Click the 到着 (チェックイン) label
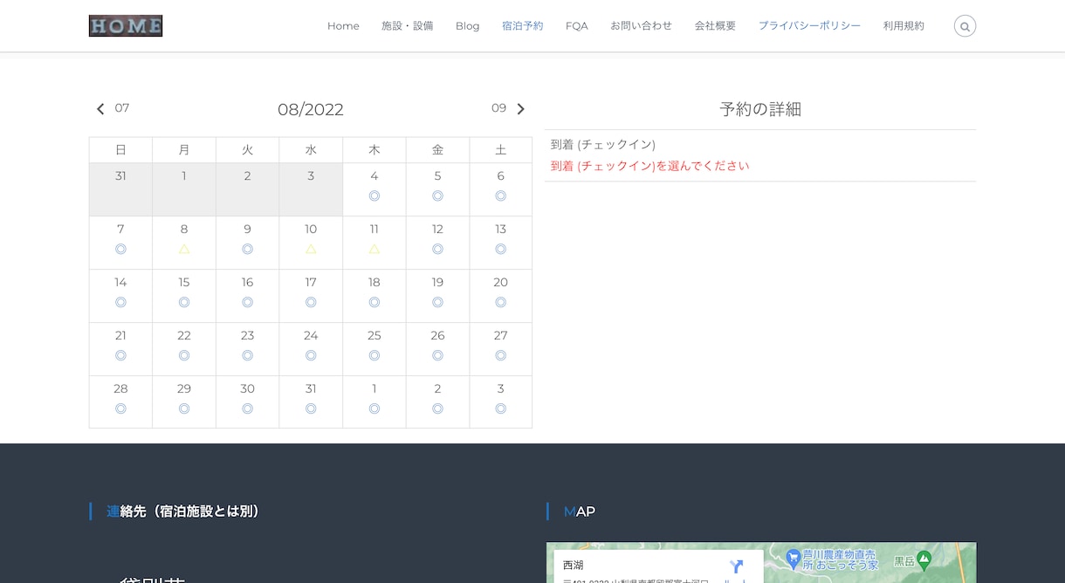 603,144
